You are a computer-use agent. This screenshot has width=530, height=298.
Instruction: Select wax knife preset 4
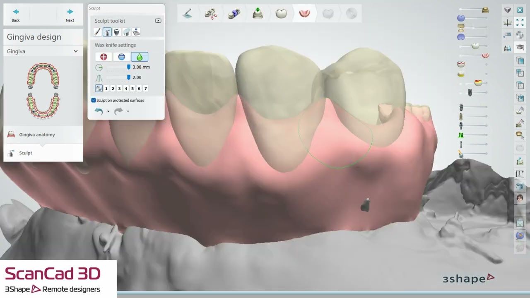click(x=126, y=89)
